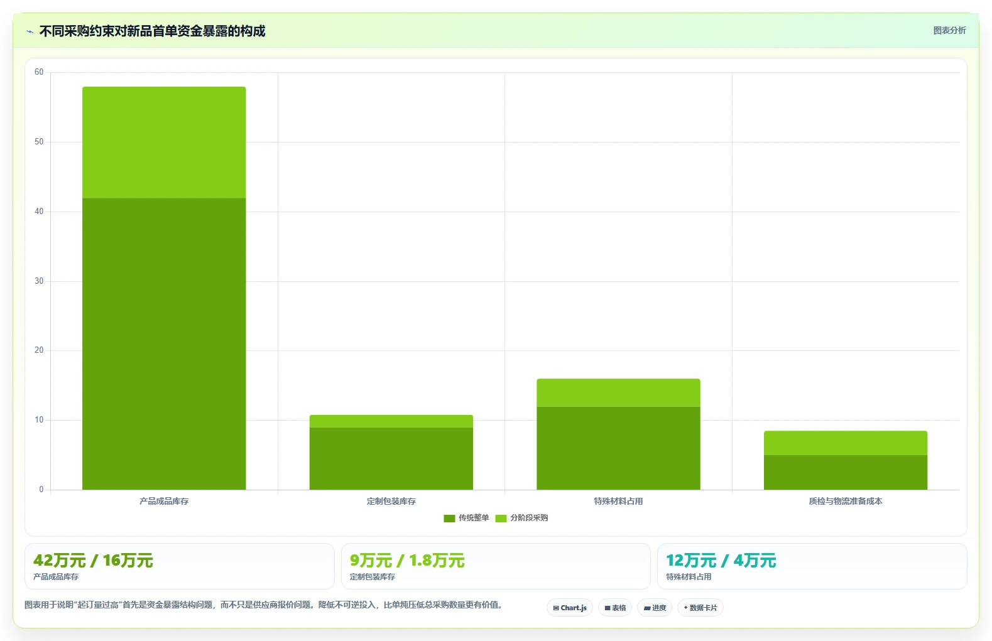Click the dark green 质检与物流准备成本 bar segment
This screenshot has width=992, height=641.
pos(846,472)
